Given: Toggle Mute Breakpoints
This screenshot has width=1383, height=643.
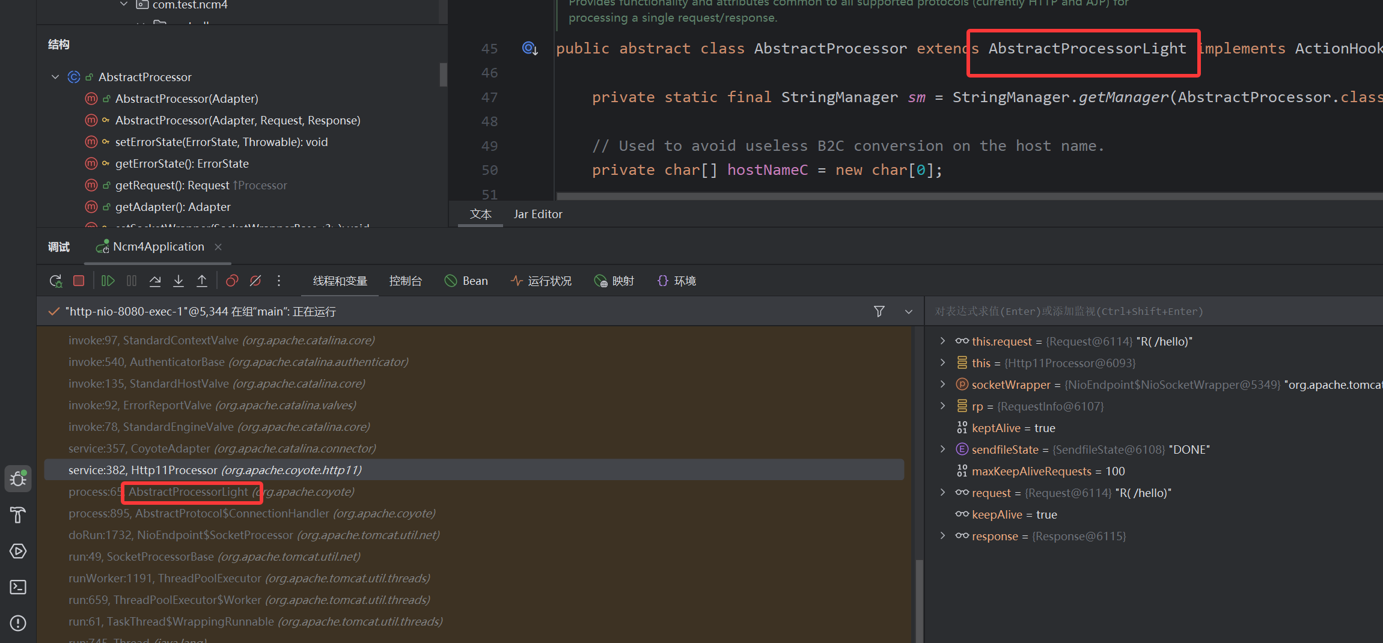Looking at the screenshot, I should coord(255,281).
